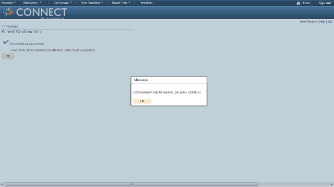Open the Main Menu dropdown
Image resolution: width=334 pixels, height=187 pixels.
click(x=32, y=3)
